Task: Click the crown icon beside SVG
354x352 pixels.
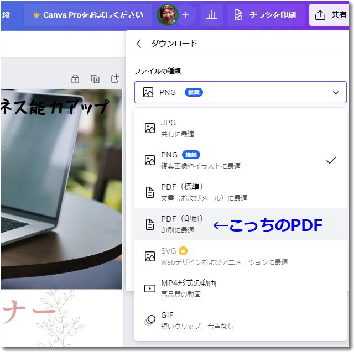Action: coord(183,251)
